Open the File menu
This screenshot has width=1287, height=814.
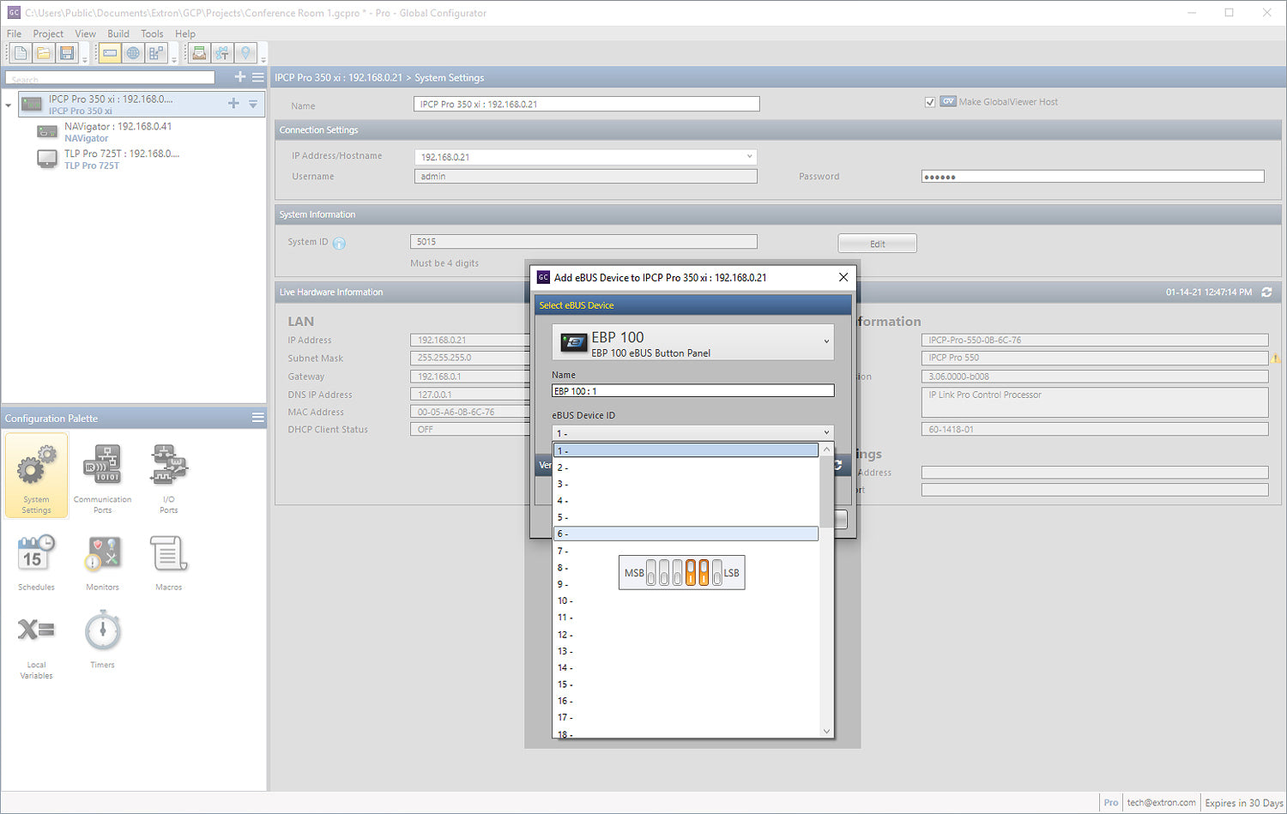coord(14,33)
